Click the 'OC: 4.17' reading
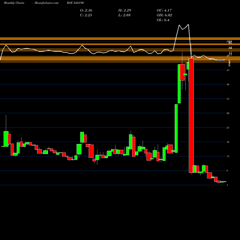The width and height of the screenshot is (240, 240). (164, 11)
